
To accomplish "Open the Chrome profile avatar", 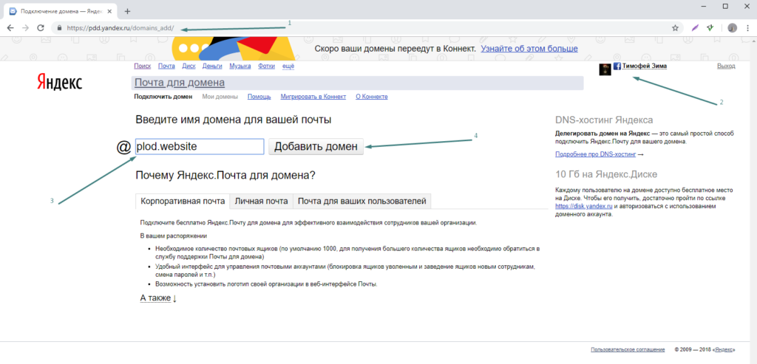I will [x=733, y=28].
